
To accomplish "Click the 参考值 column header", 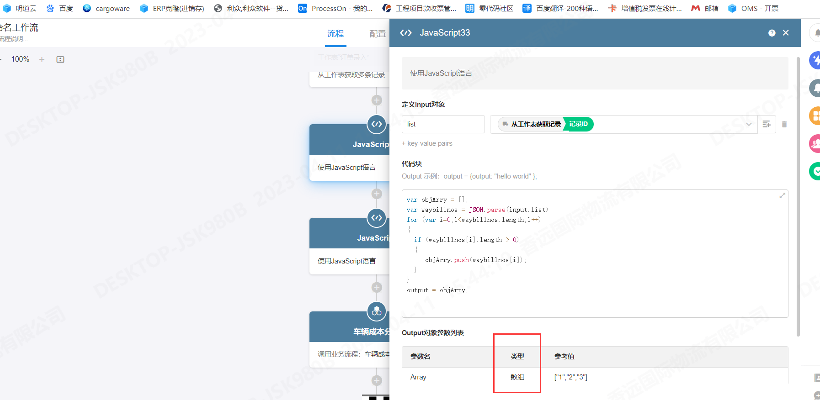I will click(564, 357).
